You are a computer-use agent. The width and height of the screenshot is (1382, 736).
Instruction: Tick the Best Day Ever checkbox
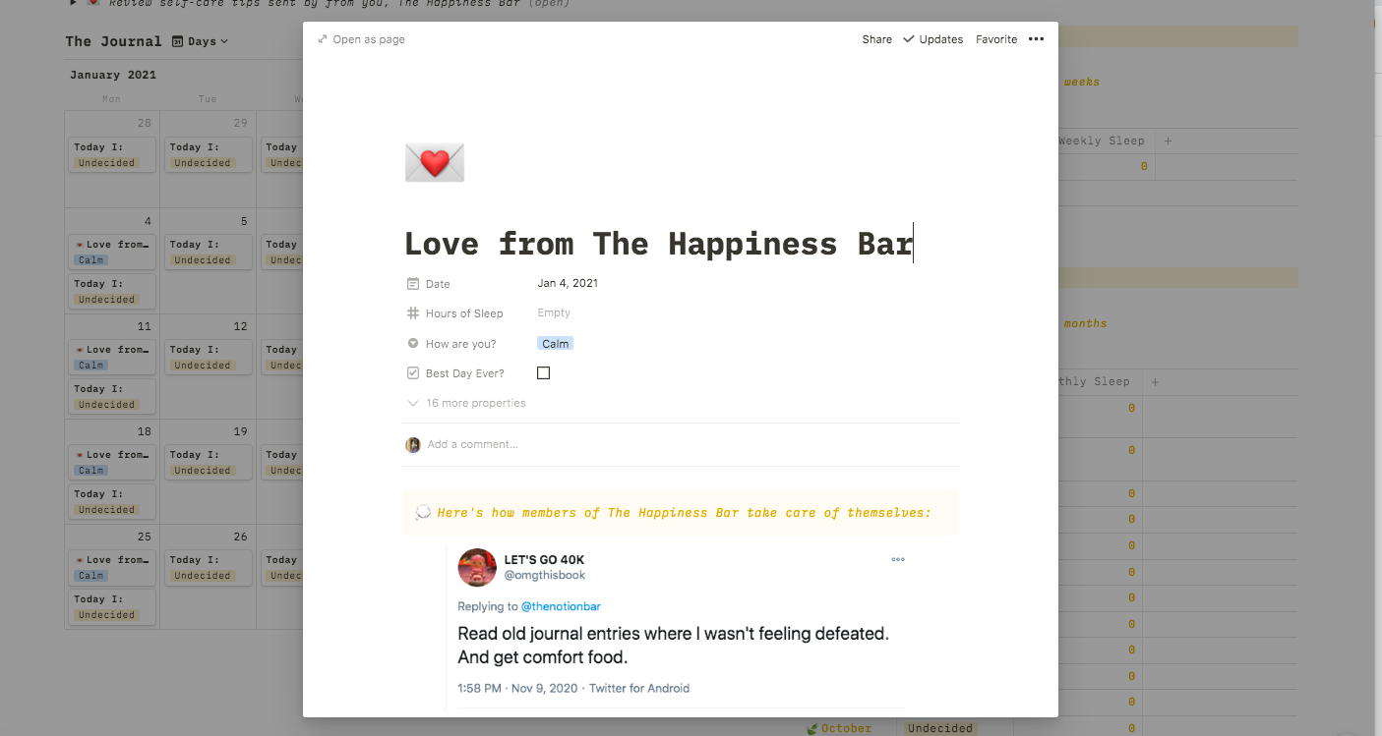(x=543, y=373)
